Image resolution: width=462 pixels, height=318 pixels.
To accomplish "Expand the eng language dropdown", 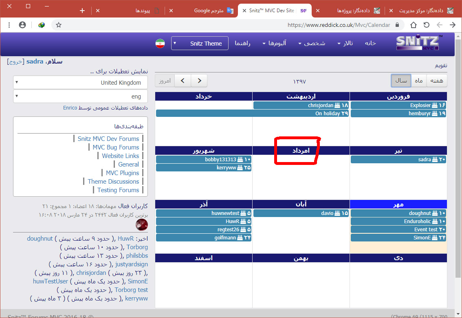I will point(80,96).
